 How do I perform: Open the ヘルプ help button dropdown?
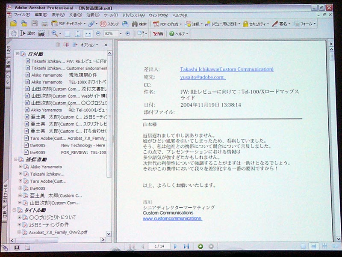pos(179,34)
